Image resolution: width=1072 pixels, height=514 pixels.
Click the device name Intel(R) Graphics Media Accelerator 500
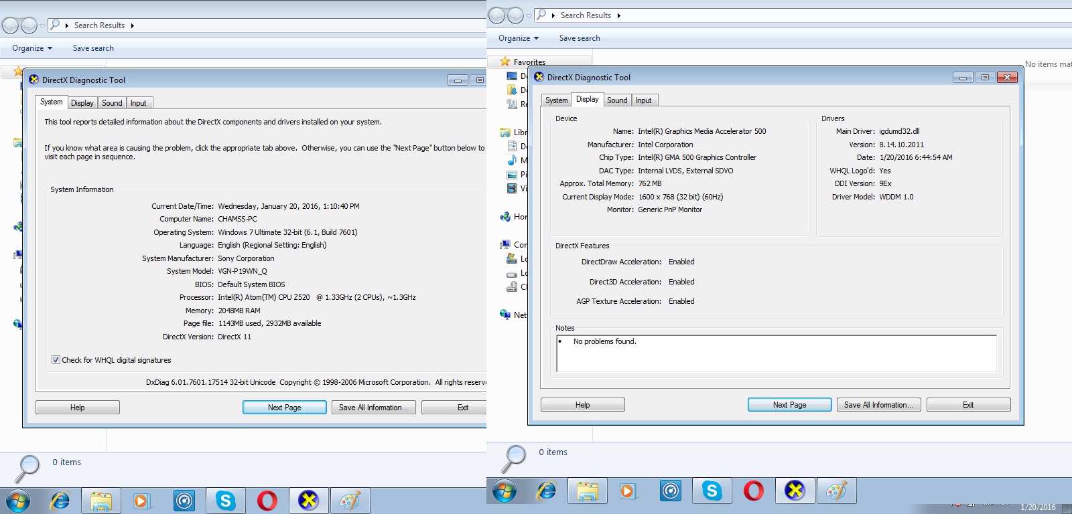coord(702,131)
